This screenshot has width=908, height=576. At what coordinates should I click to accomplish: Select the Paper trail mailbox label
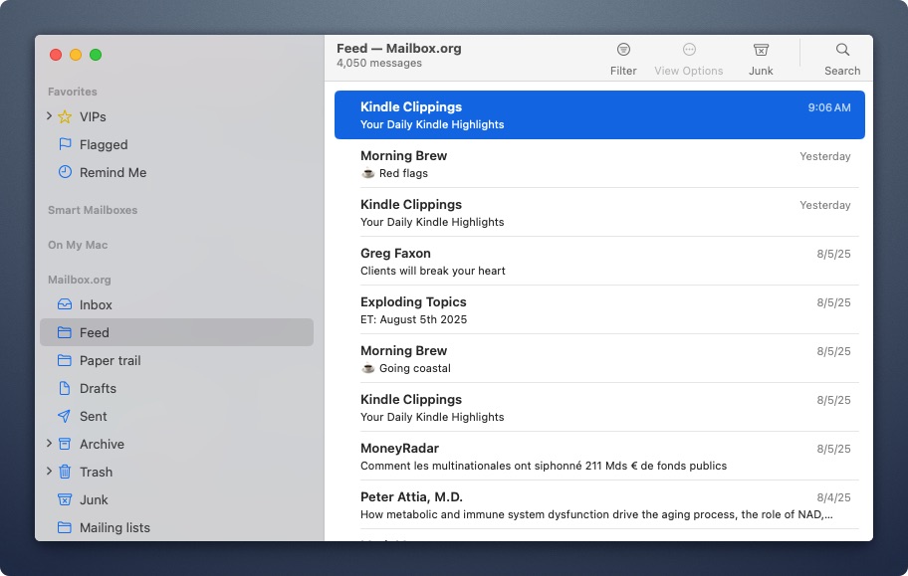tap(111, 361)
